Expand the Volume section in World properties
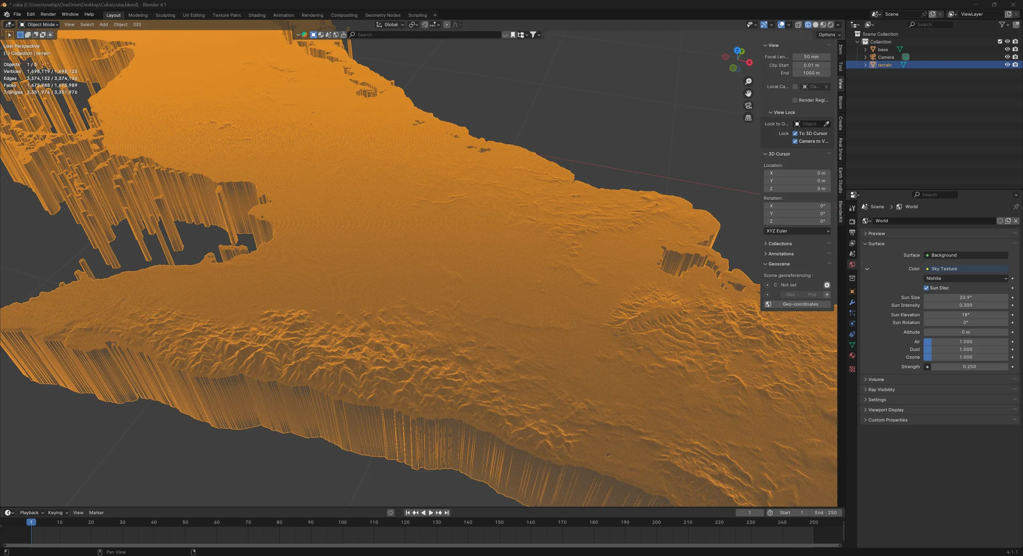Screen dimensions: 1023x556 coord(876,379)
